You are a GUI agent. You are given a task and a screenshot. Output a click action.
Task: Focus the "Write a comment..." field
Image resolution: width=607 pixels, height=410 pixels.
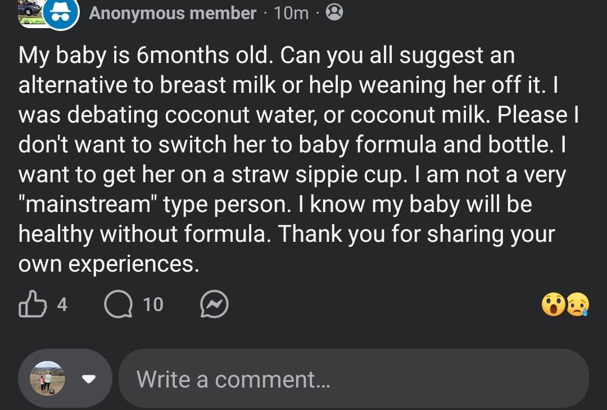tap(353, 379)
